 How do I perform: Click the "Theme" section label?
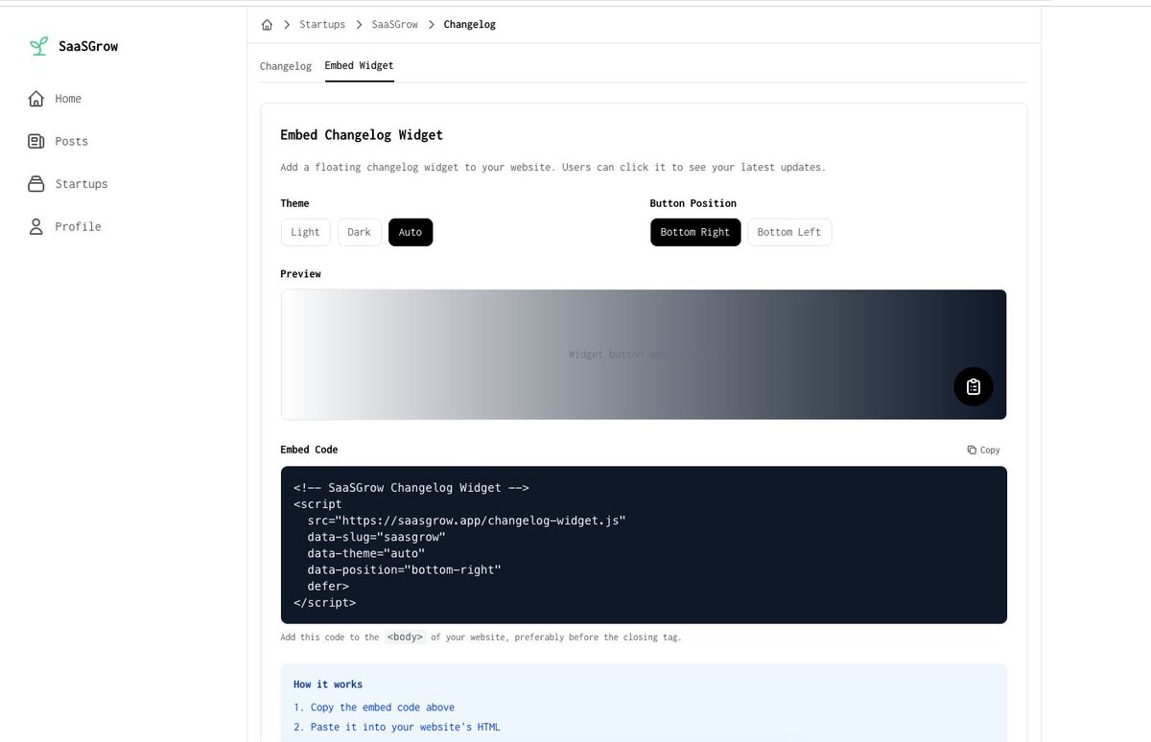click(294, 203)
